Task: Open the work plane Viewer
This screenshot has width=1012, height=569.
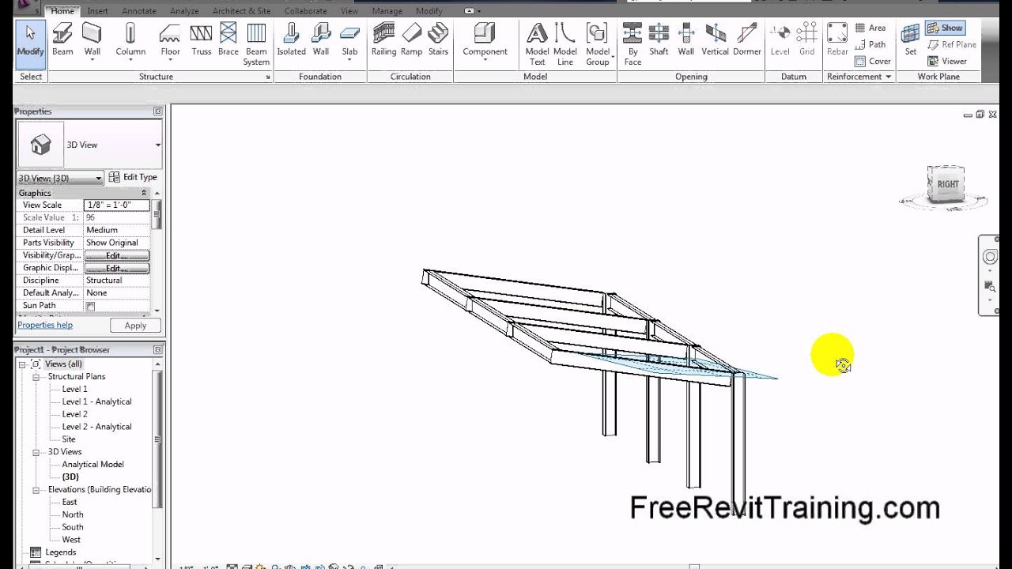Action: [x=946, y=61]
